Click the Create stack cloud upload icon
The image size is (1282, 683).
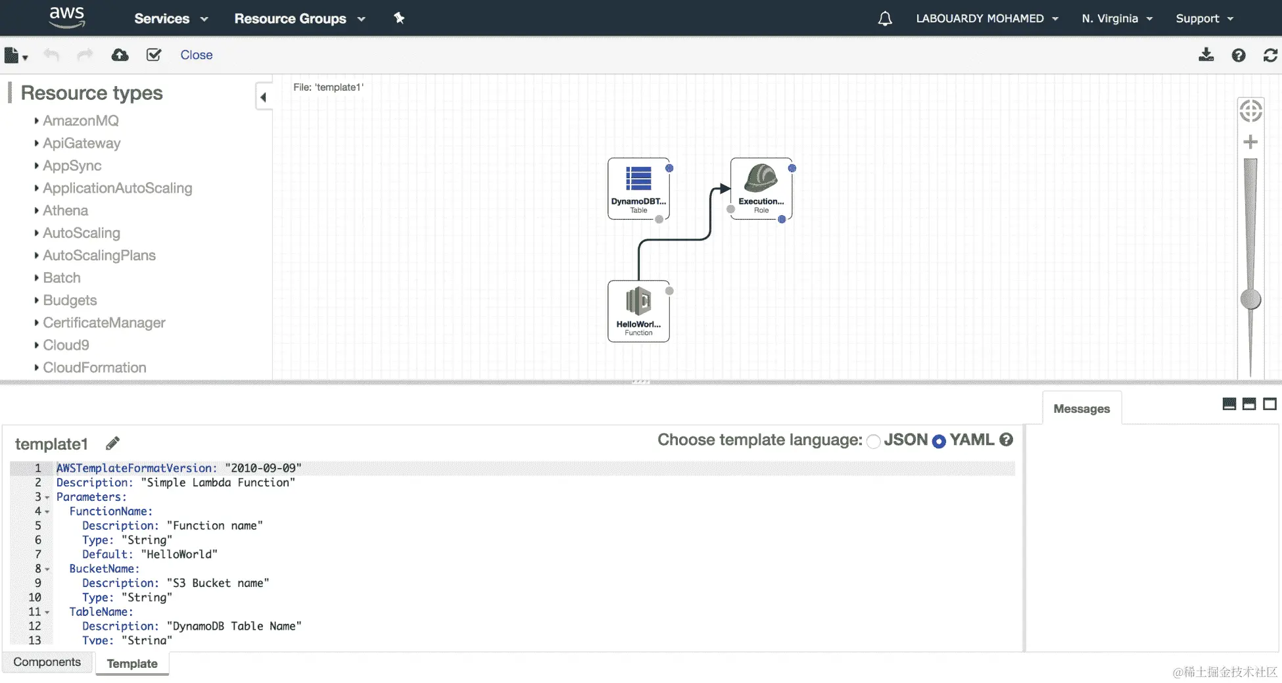click(120, 55)
